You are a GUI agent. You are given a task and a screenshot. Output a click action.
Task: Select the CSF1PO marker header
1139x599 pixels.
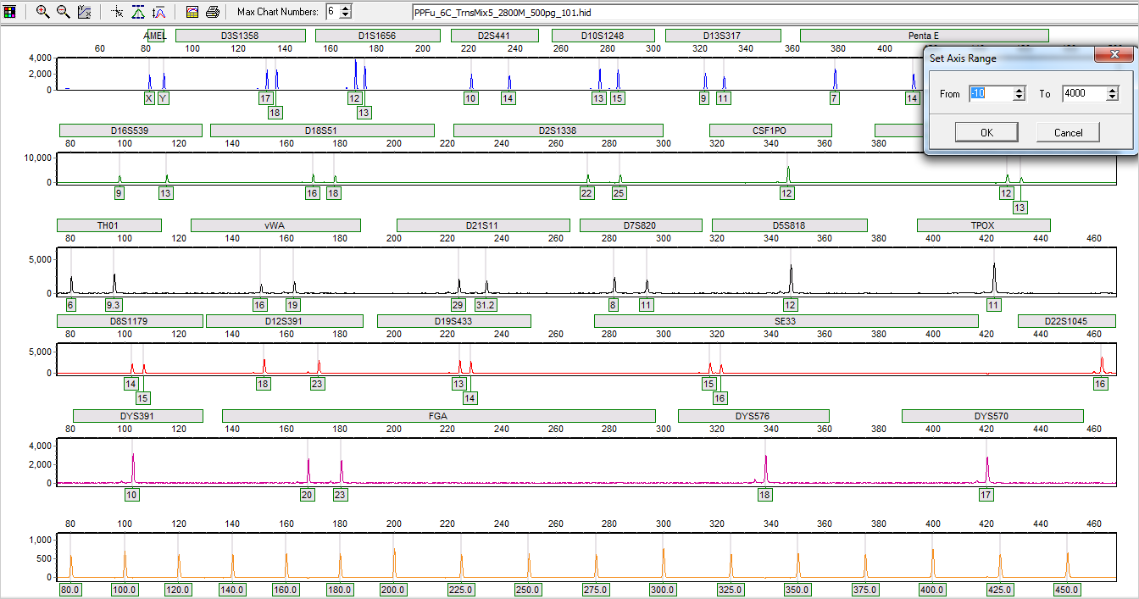[770, 130]
